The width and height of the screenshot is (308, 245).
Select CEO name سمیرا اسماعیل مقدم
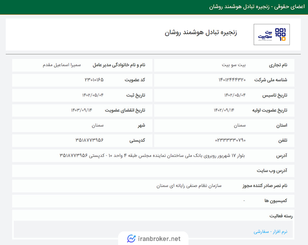pos(62,65)
